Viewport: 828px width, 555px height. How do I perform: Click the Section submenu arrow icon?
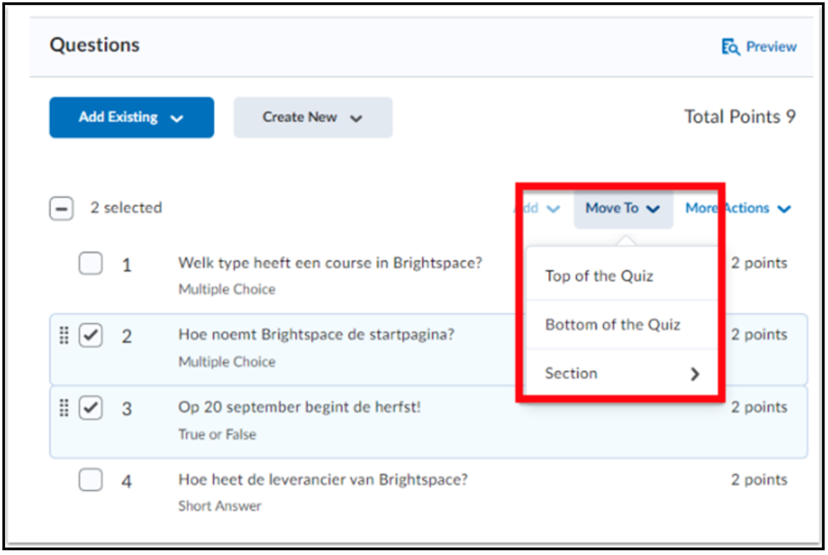(695, 373)
